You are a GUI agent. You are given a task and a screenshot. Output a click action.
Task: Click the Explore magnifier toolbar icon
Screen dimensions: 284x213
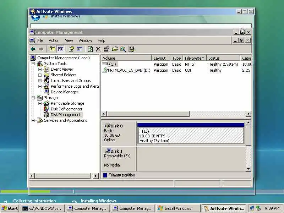[x=123, y=49]
